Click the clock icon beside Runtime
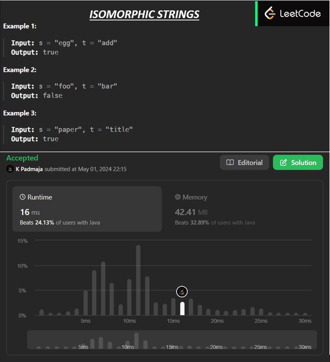The width and height of the screenshot is (330, 362). pos(23,197)
